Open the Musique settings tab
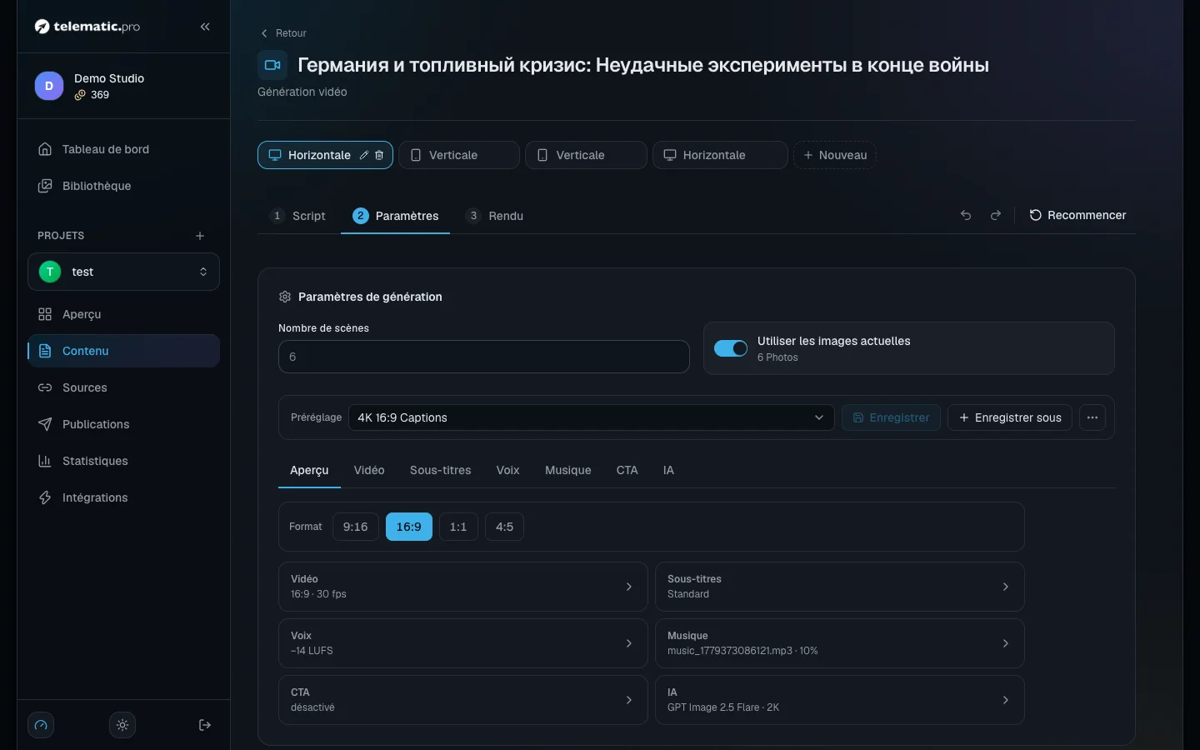This screenshot has width=1200, height=750. pos(568,470)
